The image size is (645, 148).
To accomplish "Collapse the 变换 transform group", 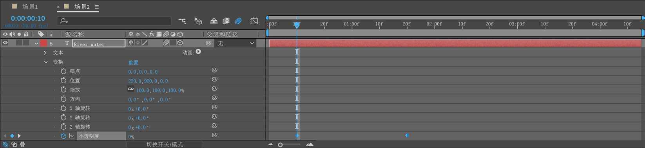I will [x=45, y=62].
